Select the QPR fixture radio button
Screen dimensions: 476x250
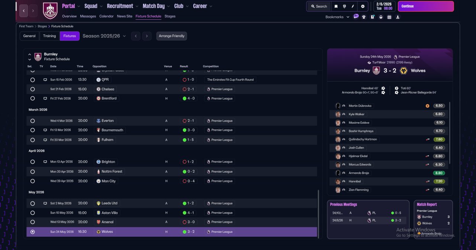pos(32,80)
